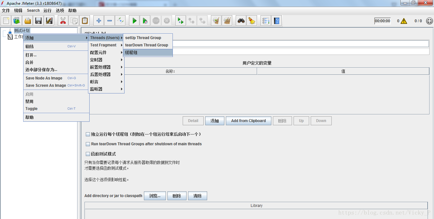Open the 运行 menu
The image size is (434, 219).
pos(47,10)
